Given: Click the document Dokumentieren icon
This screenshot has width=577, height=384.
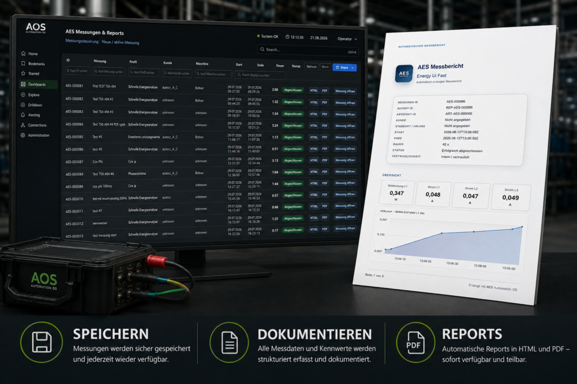Looking at the screenshot, I should (x=229, y=342).
